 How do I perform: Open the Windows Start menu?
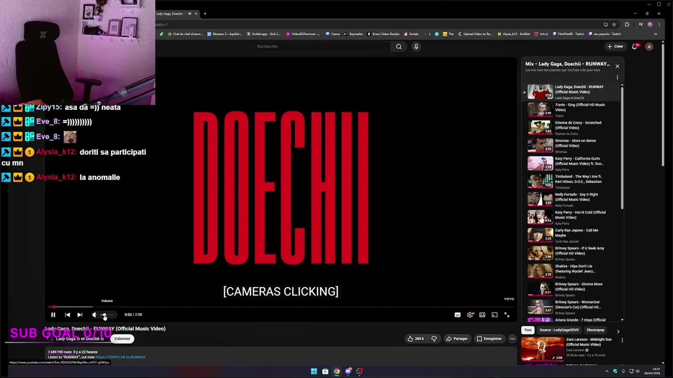[314, 371]
